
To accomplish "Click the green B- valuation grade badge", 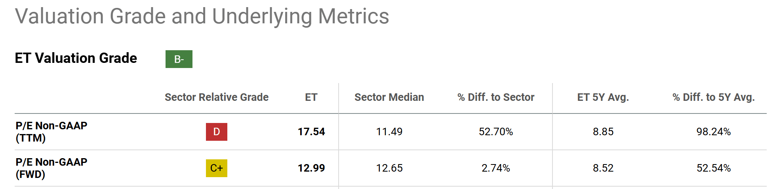I will click(x=179, y=59).
